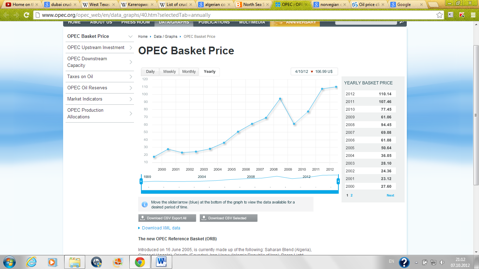
Task: Show hidden tray icons arrow
Action: pos(416,262)
